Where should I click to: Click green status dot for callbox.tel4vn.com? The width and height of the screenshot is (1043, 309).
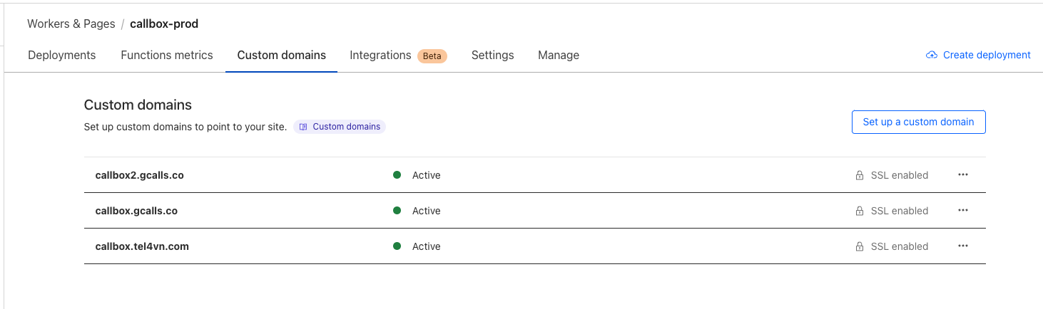pos(397,246)
